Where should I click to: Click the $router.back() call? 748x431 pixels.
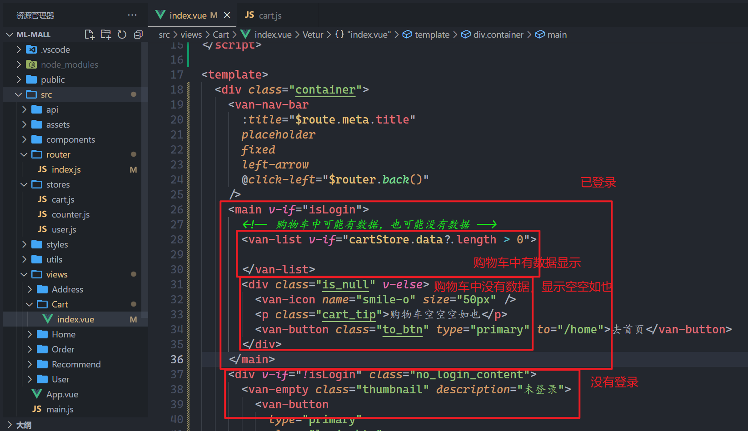[375, 180]
